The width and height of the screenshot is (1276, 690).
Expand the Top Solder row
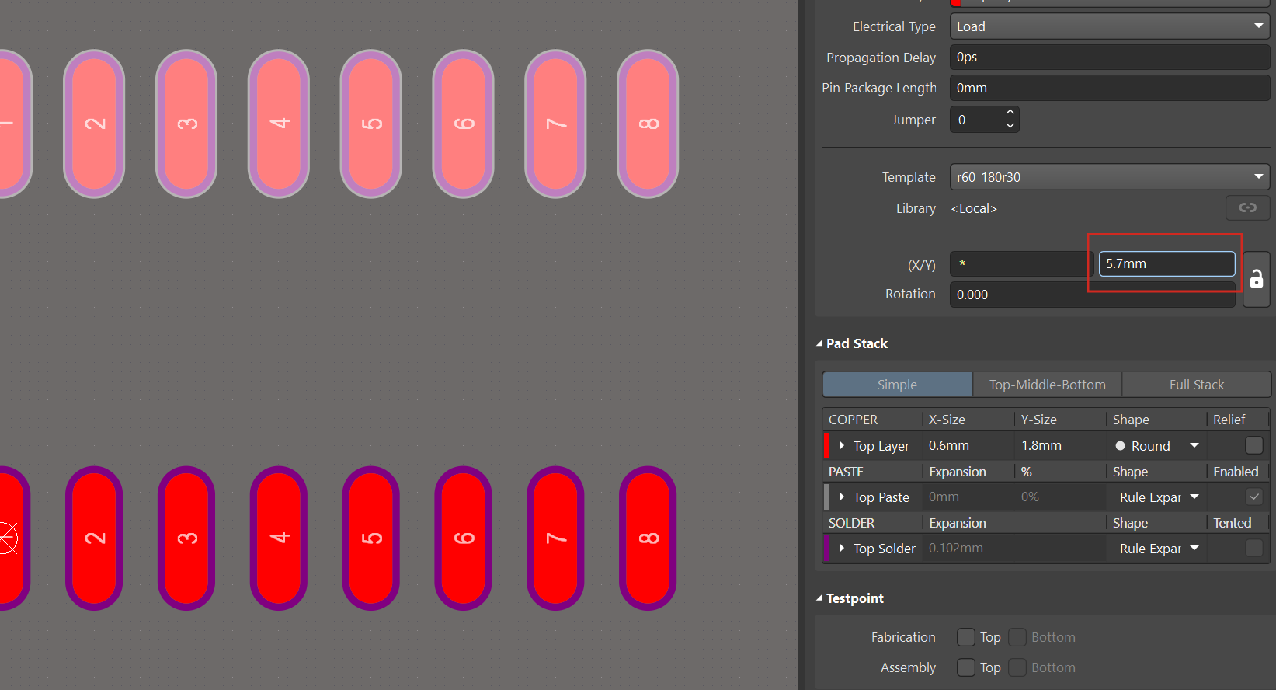[842, 548]
